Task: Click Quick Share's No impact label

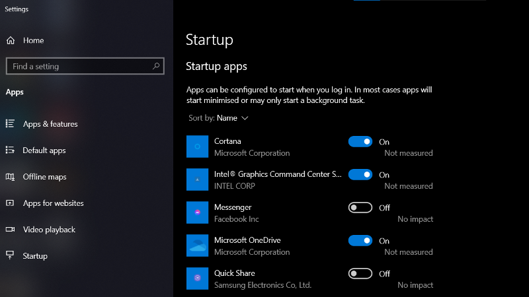Action: 415,285
